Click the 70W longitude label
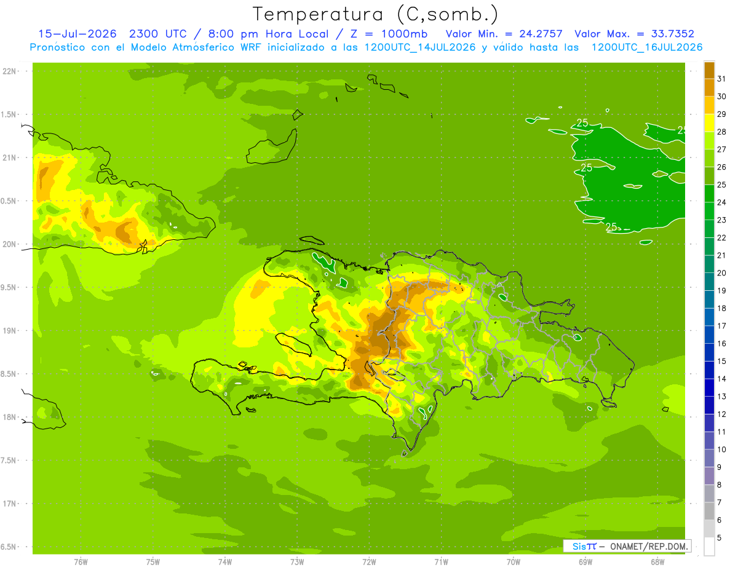Viewport: 738px width, 570px height. pos(513,562)
